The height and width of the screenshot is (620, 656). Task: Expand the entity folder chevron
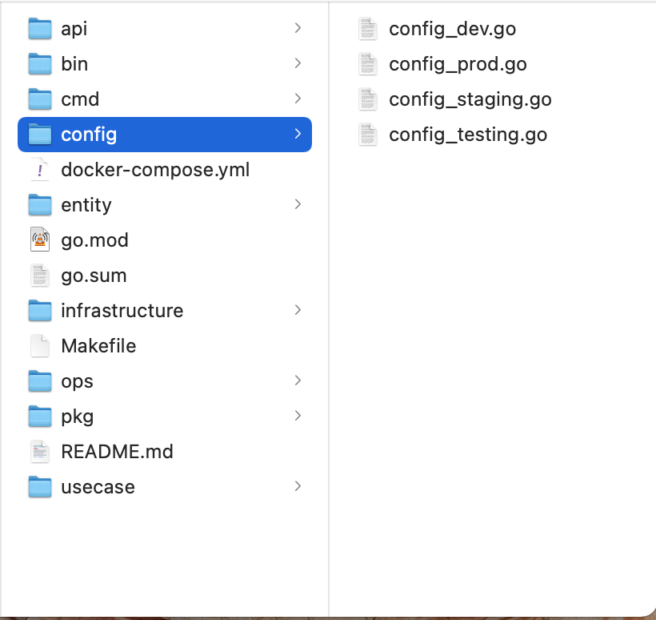coord(298,204)
